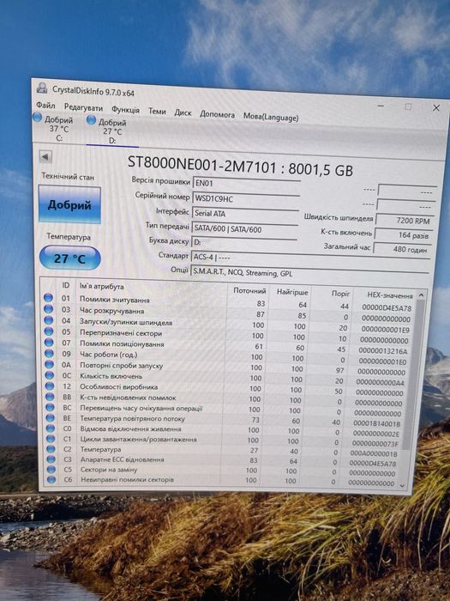The height and width of the screenshot is (601, 450).
Task: Click the power on count field 164 разів
Action: [x=403, y=235]
